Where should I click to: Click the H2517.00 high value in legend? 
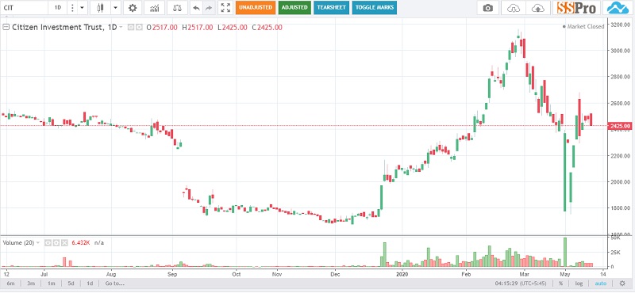(x=198, y=28)
